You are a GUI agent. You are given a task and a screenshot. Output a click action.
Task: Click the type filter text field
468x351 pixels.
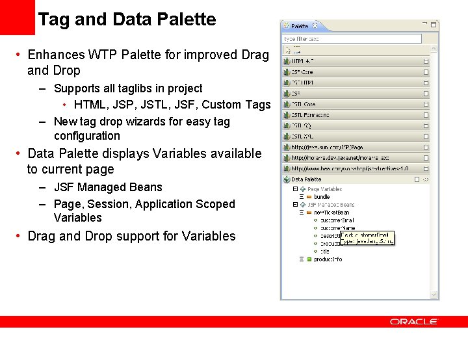click(x=352, y=39)
